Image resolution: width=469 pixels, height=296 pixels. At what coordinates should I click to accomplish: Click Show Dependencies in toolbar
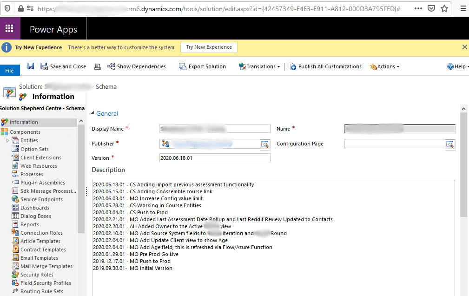(x=137, y=66)
